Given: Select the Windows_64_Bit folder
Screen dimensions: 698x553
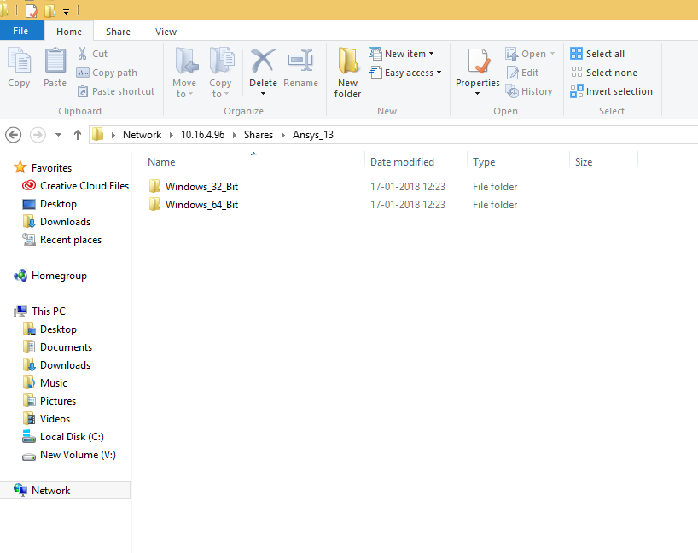Looking at the screenshot, I should (201, 205).
